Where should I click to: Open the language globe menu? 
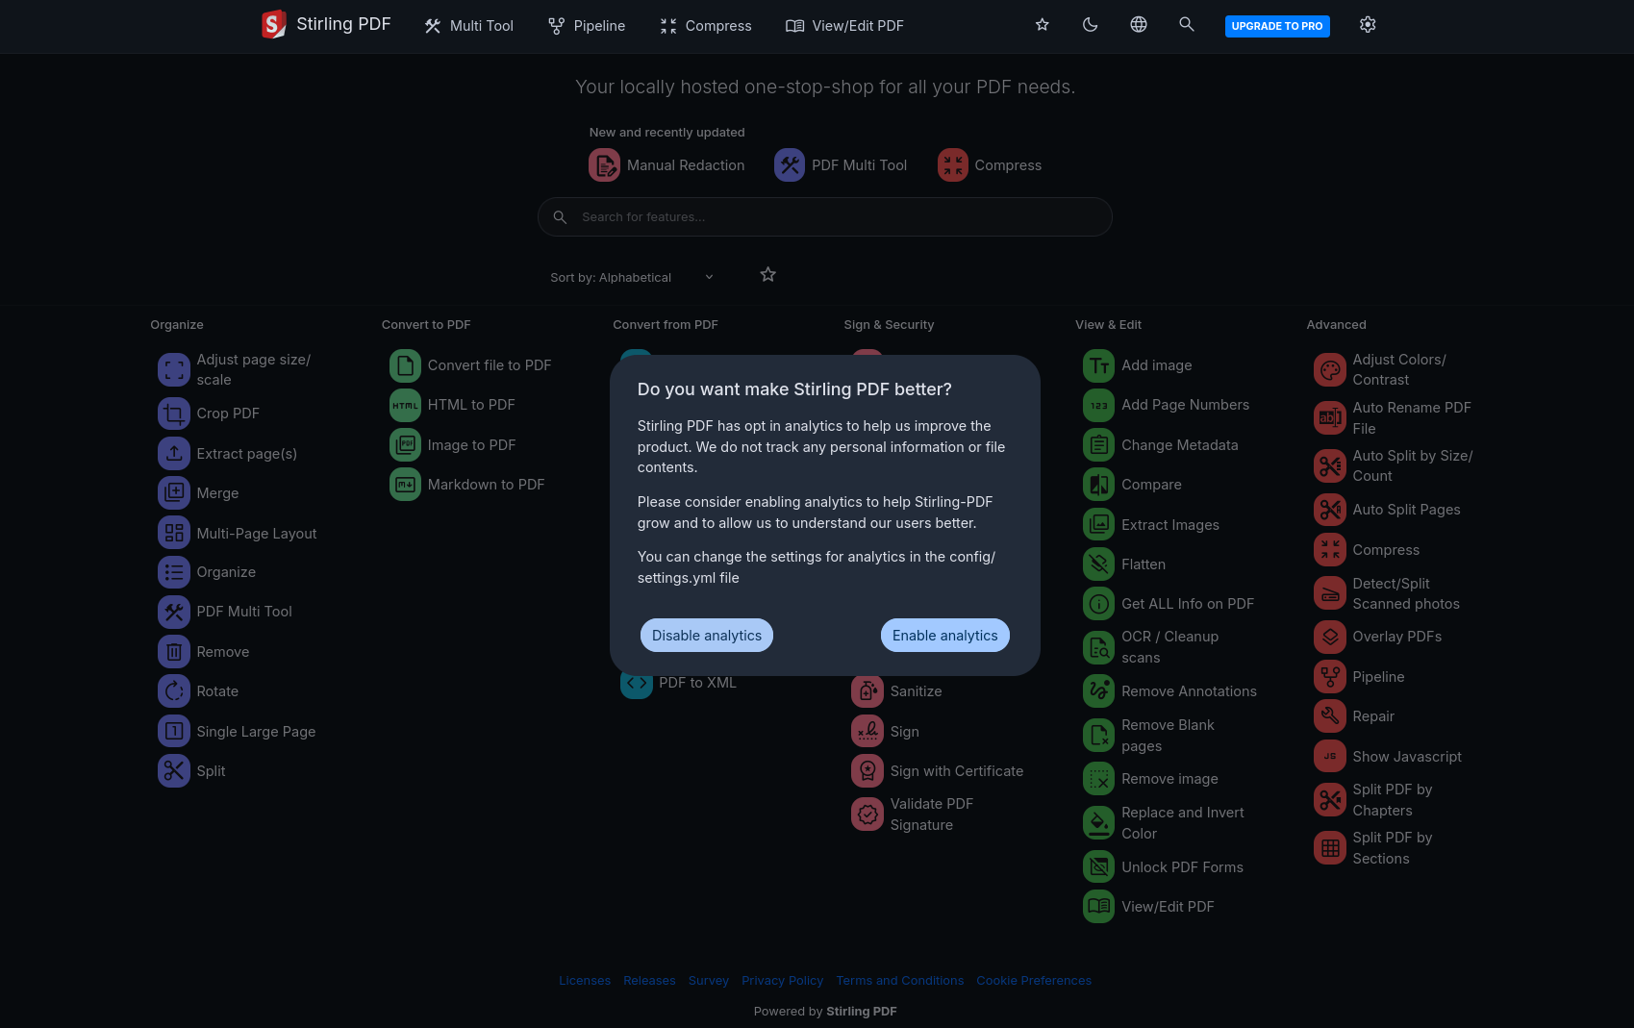point(1139,25)
